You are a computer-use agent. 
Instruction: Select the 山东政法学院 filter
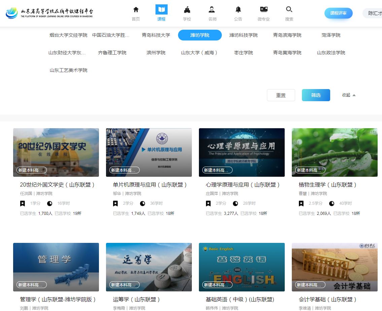point(331,53)
